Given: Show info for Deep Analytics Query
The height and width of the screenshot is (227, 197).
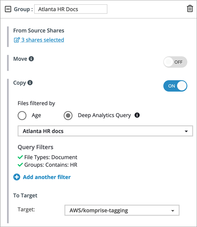Looking at the screenshot, I should 137,115.
